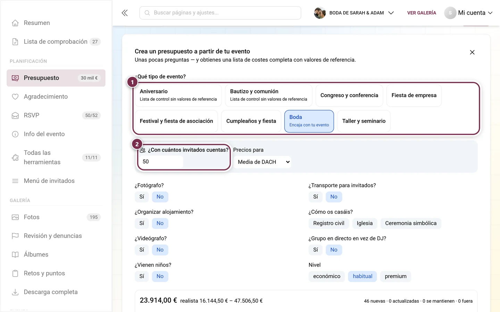The width and height of the screenshot is (500, 312).
Task: Click the Resumen home icon
Action: click(15, 23)
